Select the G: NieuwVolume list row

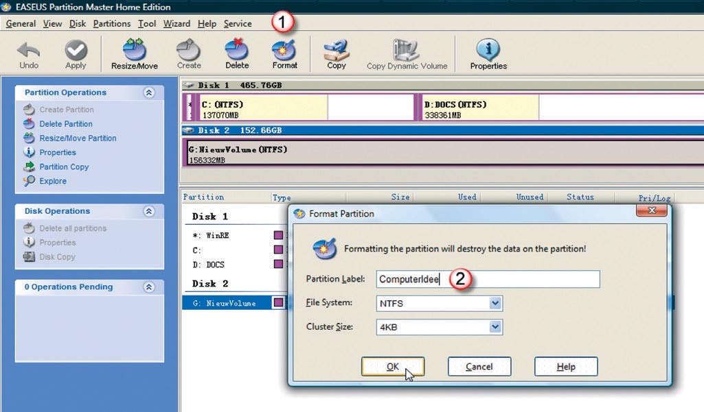(234, 303)
